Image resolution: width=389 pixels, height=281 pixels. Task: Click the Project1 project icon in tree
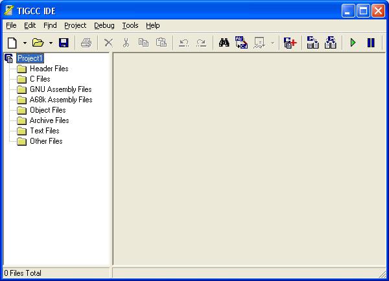(x=8, y=58)
